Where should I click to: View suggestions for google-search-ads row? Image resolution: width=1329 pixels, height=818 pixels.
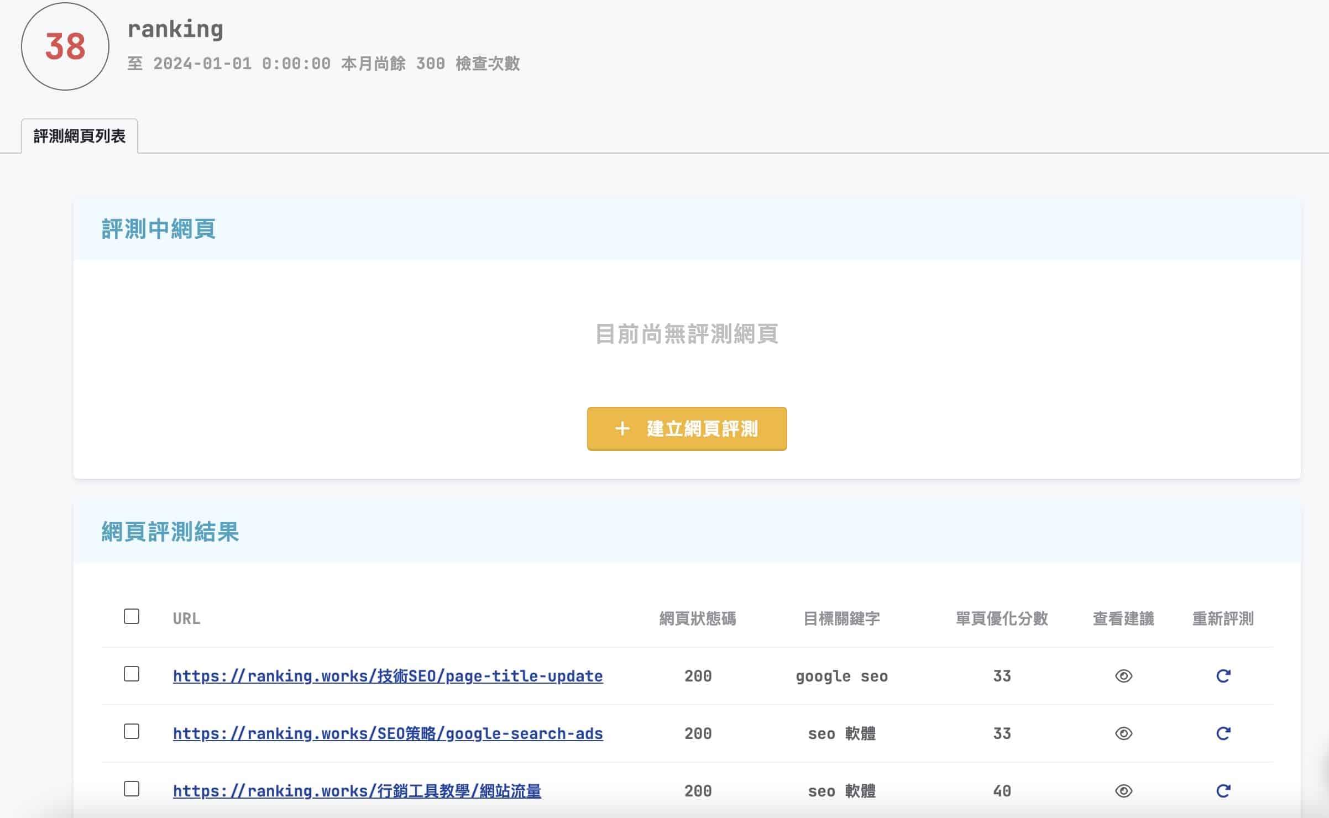[1123, 733]
